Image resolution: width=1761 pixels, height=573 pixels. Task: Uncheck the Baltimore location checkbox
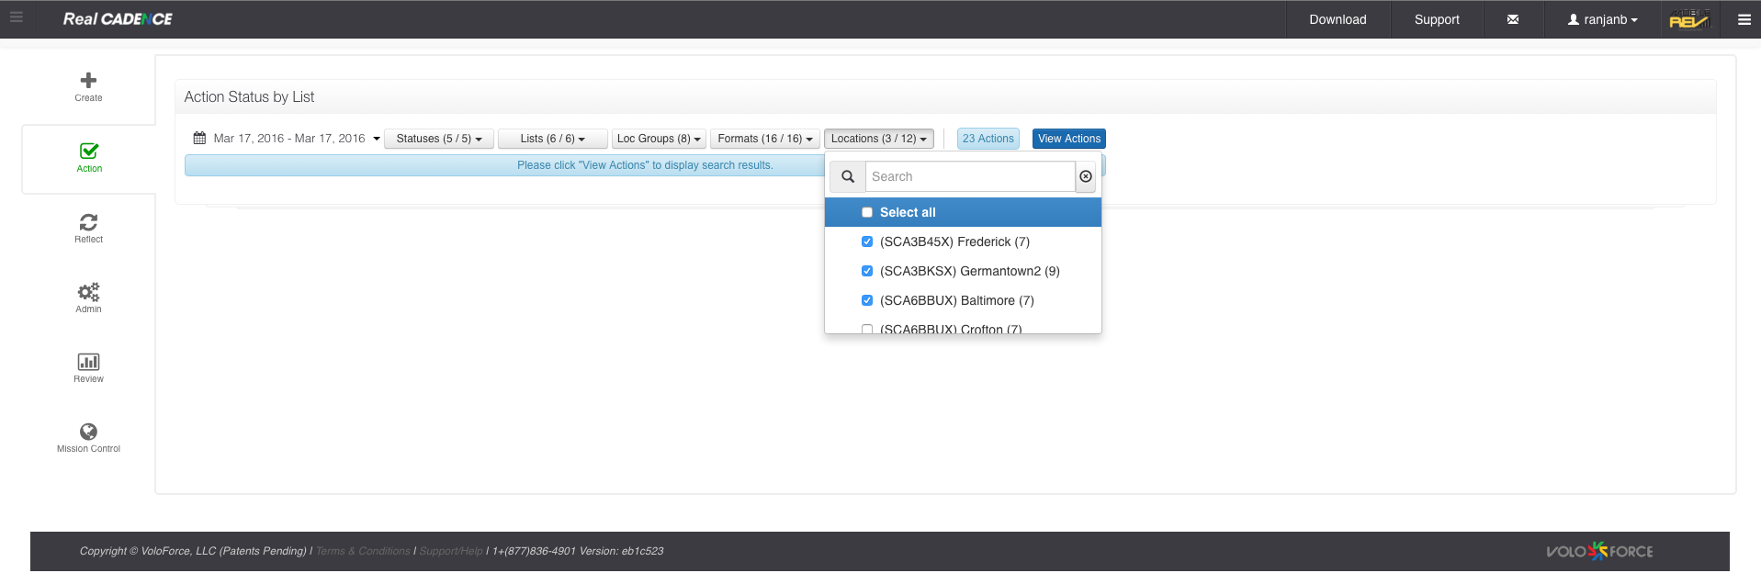click(867, 300)
